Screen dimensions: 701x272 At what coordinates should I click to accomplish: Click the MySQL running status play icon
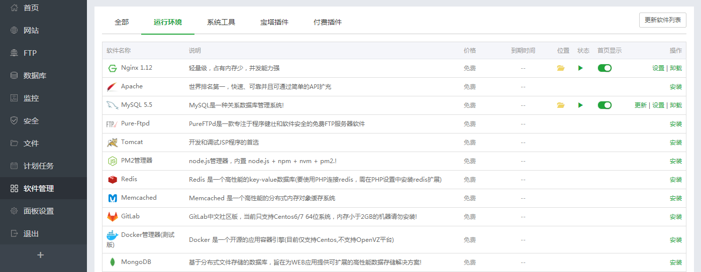[x=580, y=105]
